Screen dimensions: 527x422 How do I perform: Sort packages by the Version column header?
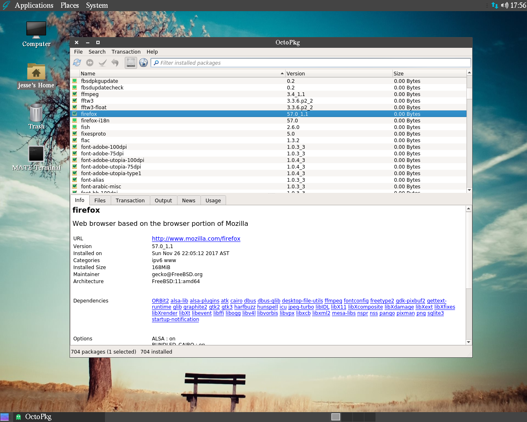pyautogui.click(x=339, y=74)
